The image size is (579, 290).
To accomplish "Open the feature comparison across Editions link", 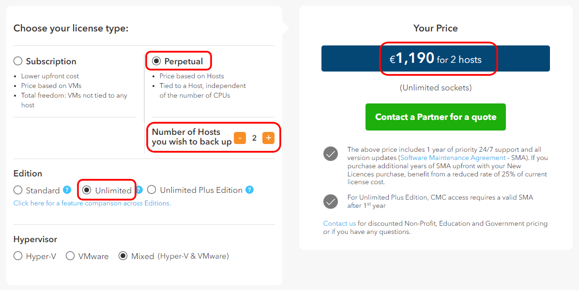I will [92, 203].
